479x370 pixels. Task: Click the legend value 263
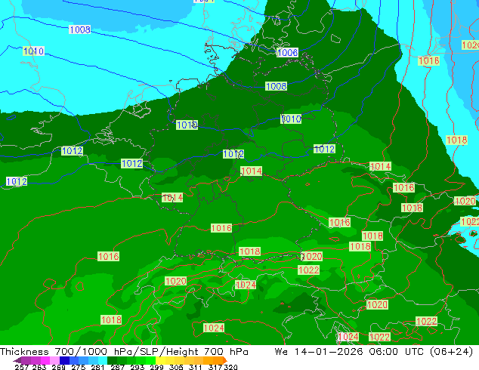[39, 367]
